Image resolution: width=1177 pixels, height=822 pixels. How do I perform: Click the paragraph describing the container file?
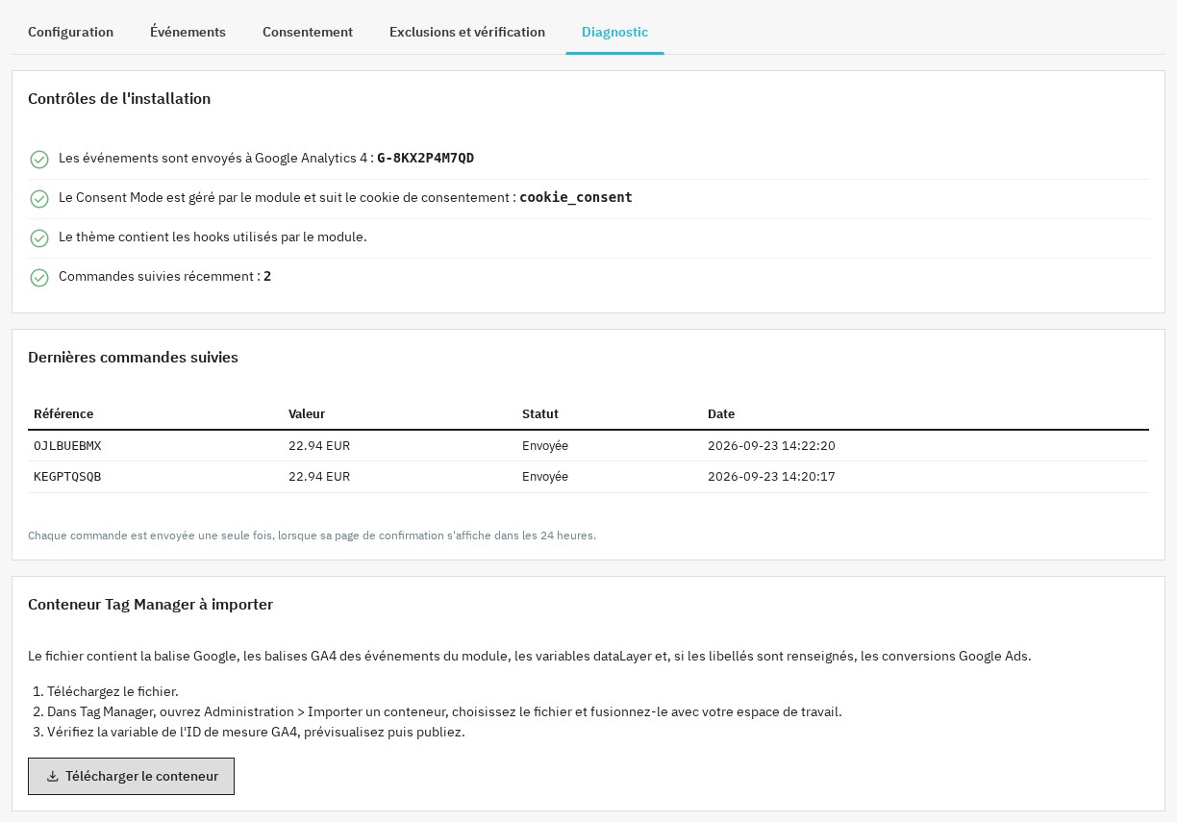[x=529, y=656]
